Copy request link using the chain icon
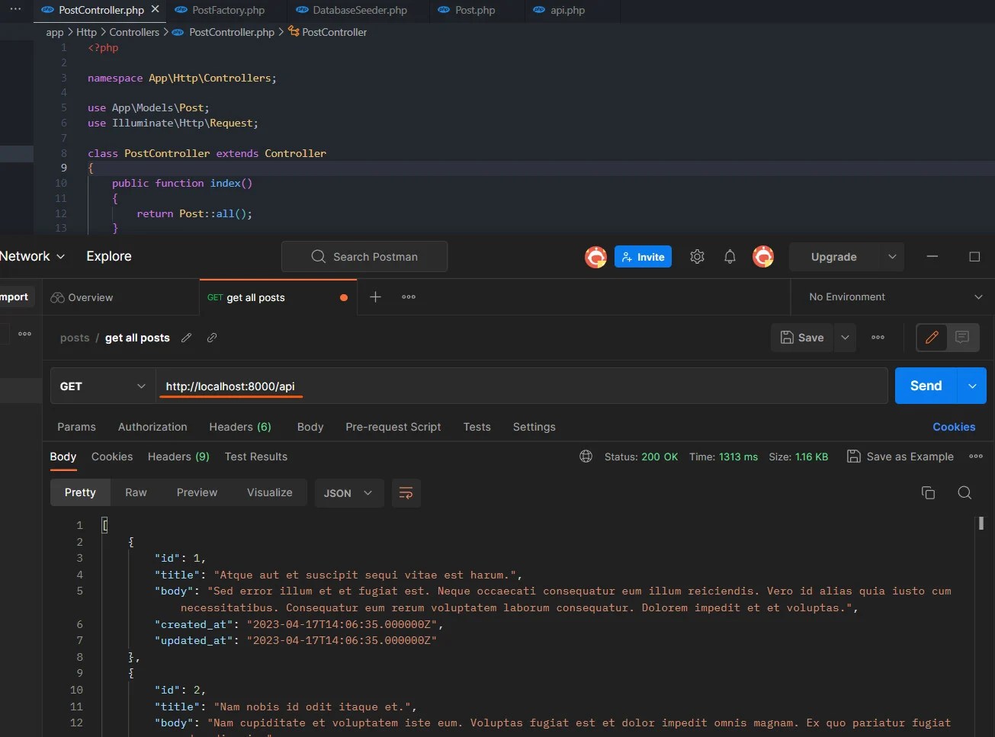Screen dimensions: 995x737 (x=211, y=338)
